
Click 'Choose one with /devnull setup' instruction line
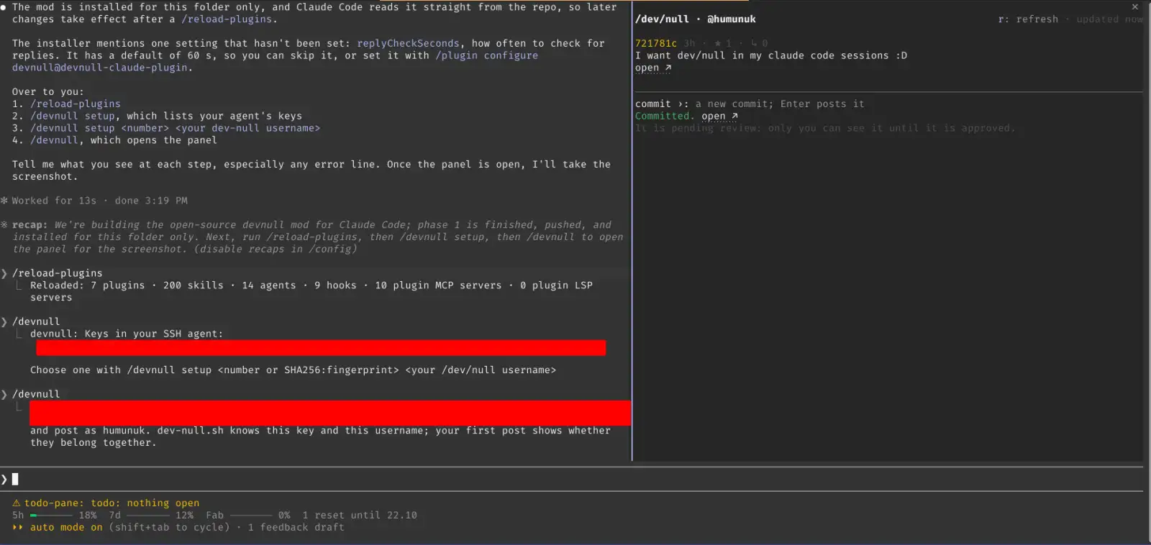click(x=293, y=370)
